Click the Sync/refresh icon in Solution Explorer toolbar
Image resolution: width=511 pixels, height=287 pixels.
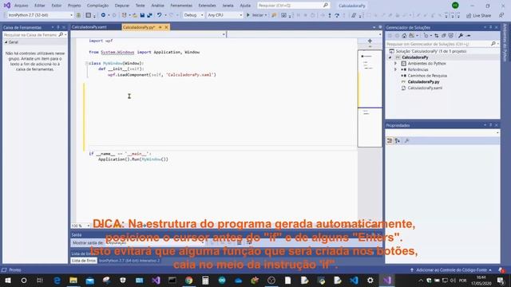point(437,35)
